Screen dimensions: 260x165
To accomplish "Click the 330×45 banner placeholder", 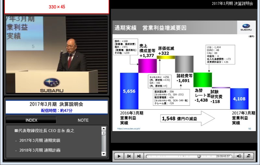I will [57, 7].
